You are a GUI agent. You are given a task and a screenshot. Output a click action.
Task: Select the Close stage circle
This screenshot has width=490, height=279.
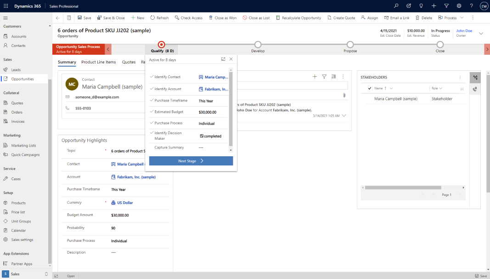[440, 45]
